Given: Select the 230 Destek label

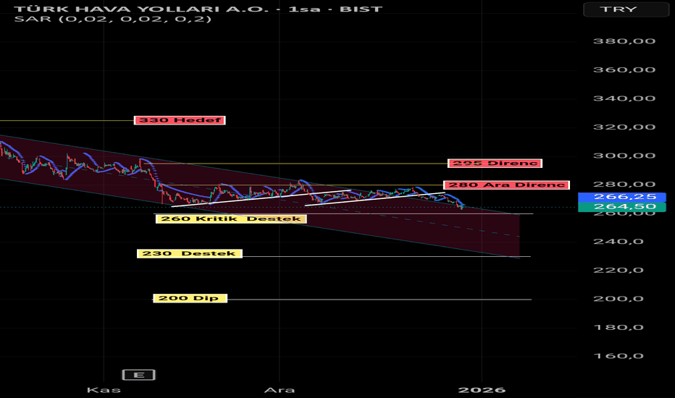Looking at the screenshot, I should (190, 253).
